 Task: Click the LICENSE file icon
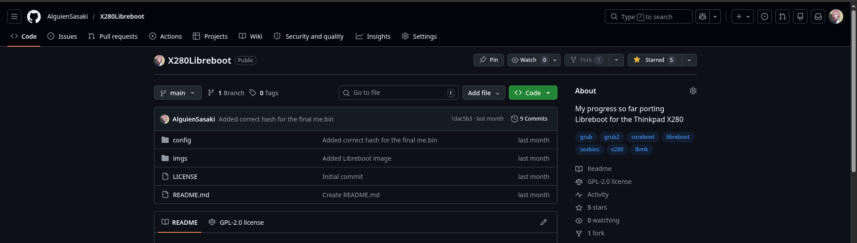(165, 176)
